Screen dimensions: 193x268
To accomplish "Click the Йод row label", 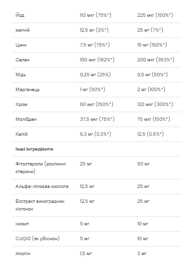I will click(x=20, y=15).
